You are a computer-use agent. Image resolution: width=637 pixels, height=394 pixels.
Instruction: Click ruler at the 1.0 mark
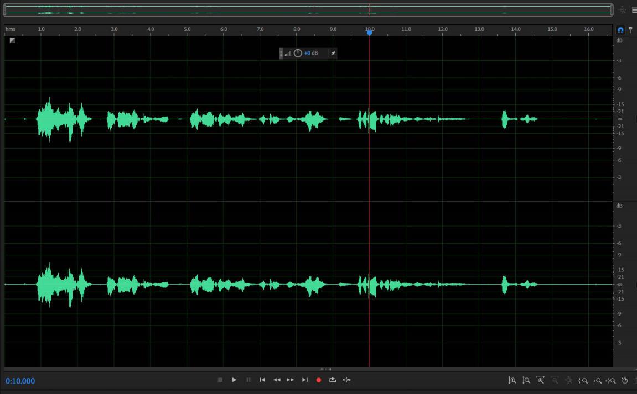41,29
